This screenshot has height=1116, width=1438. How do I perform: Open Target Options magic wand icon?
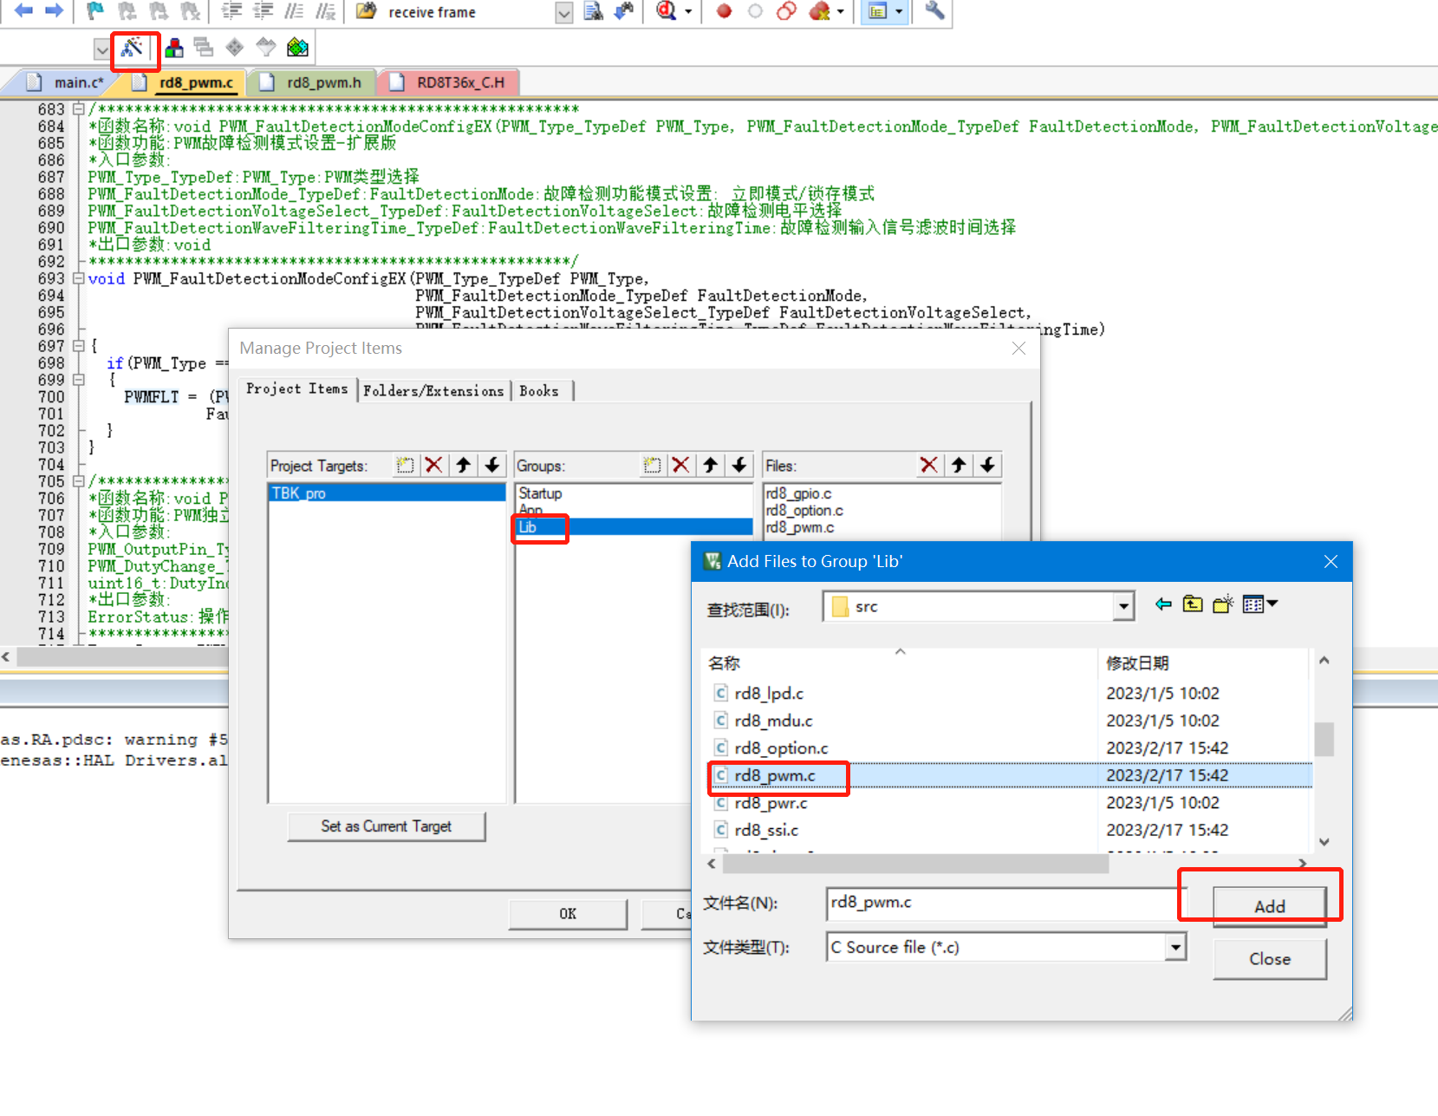pos(133,47)
